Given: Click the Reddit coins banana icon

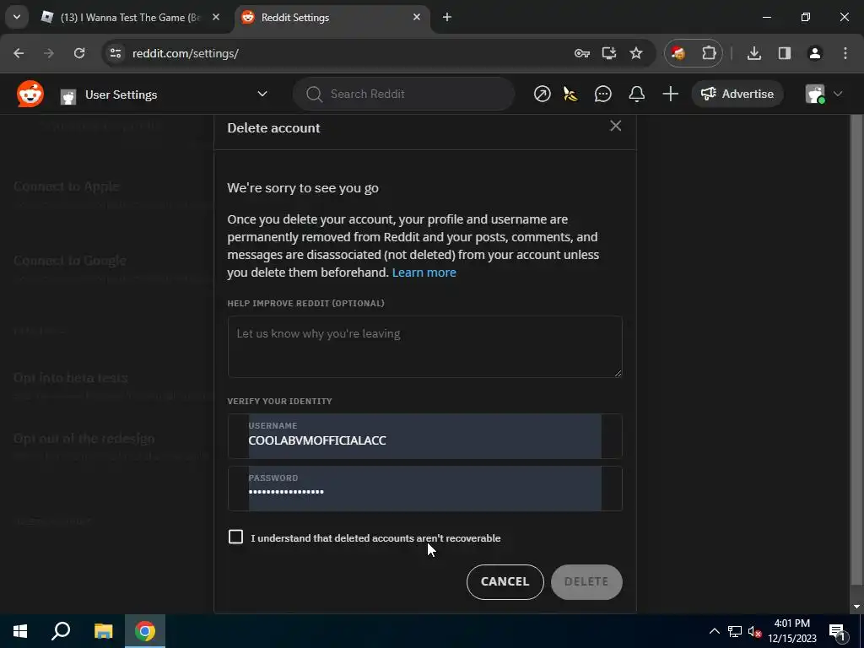Looking at the screenshot, I should click(x=571, y=94).
